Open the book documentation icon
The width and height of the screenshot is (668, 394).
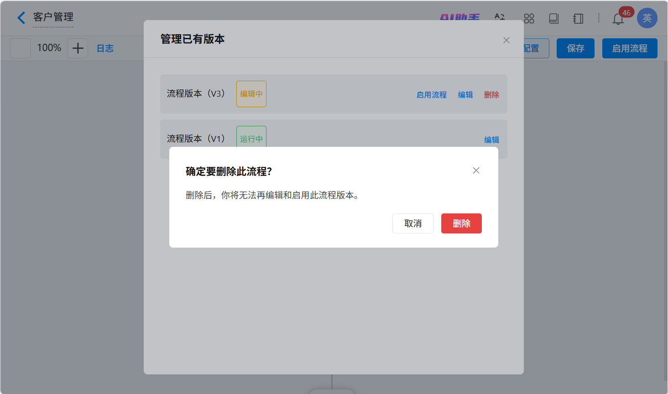coord(553,18)
